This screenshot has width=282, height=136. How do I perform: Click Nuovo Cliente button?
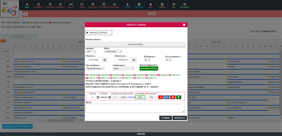click(x=99, y=33)
